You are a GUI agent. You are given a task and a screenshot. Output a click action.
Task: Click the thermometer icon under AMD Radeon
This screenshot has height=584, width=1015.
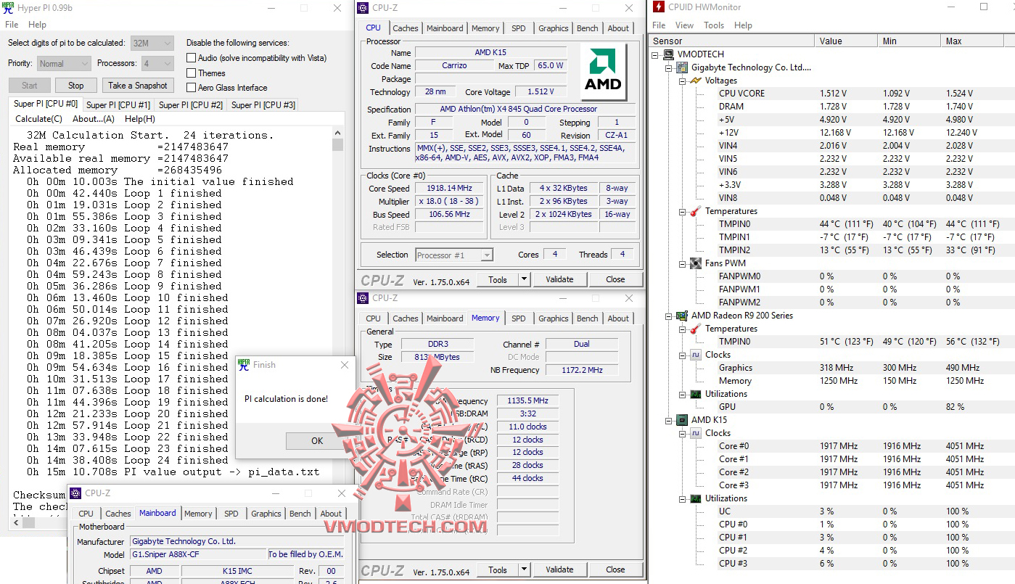pos(696,329)
